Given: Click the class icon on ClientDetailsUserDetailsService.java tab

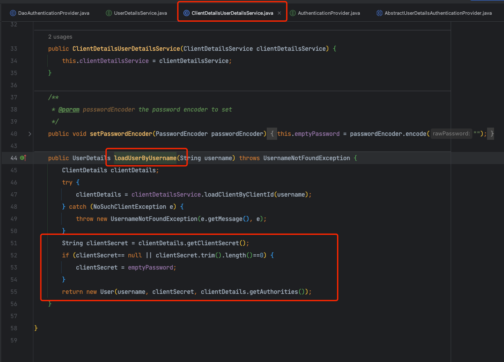Looking at the screenshot, I should [x=186, y=13].
